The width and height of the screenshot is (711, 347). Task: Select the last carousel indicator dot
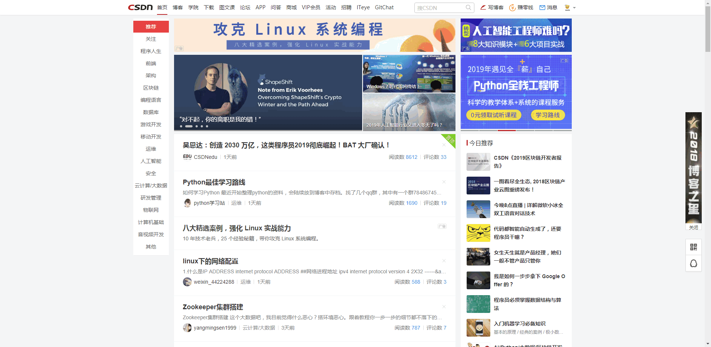(207, 126)
